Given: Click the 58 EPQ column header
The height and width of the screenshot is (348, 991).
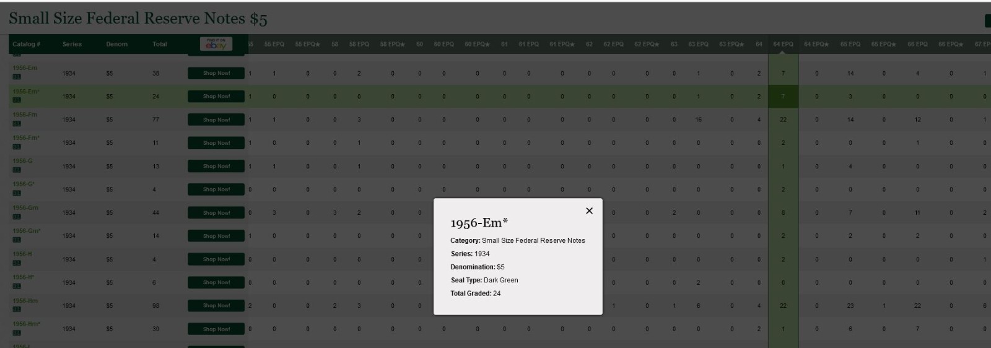Looking at the screenshot, I should pos(359,44).
